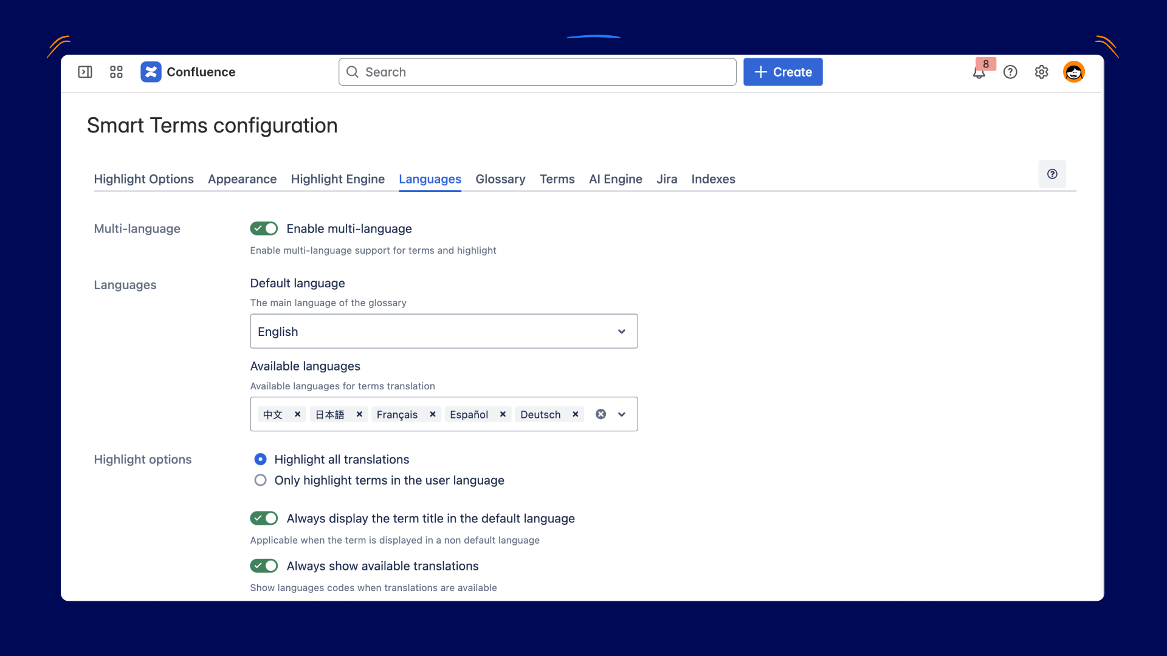Open notifications bell with badge

tap(979, 73)
